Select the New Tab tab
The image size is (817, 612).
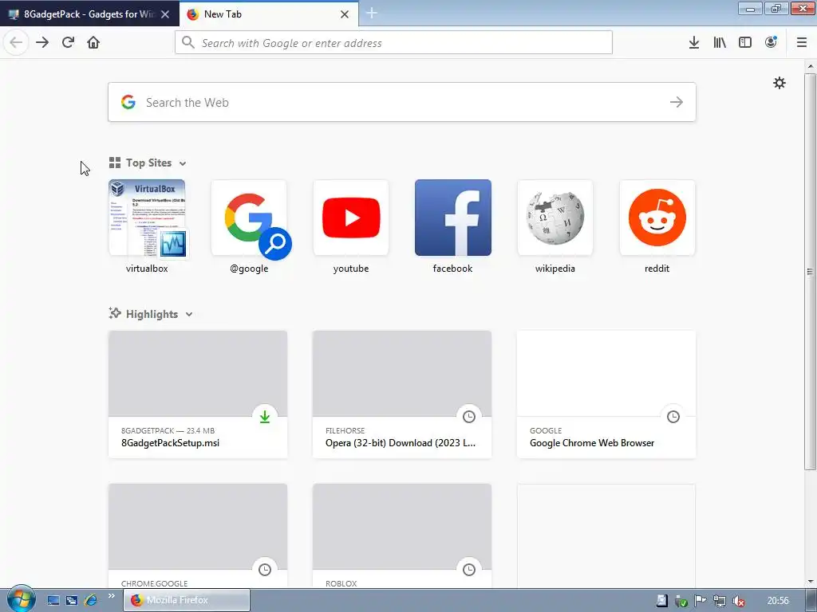click(x=268, y=14)
